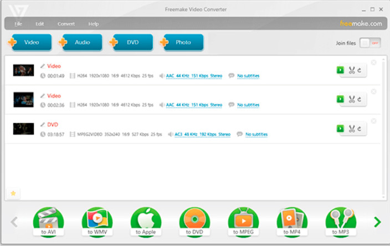Open the File menu
The width and height of the screenshot is (390, 246).
[18, 24]
